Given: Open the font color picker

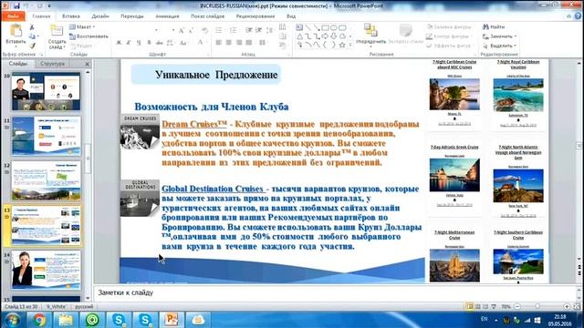Looking at the screenshot, I should point(201,43).
